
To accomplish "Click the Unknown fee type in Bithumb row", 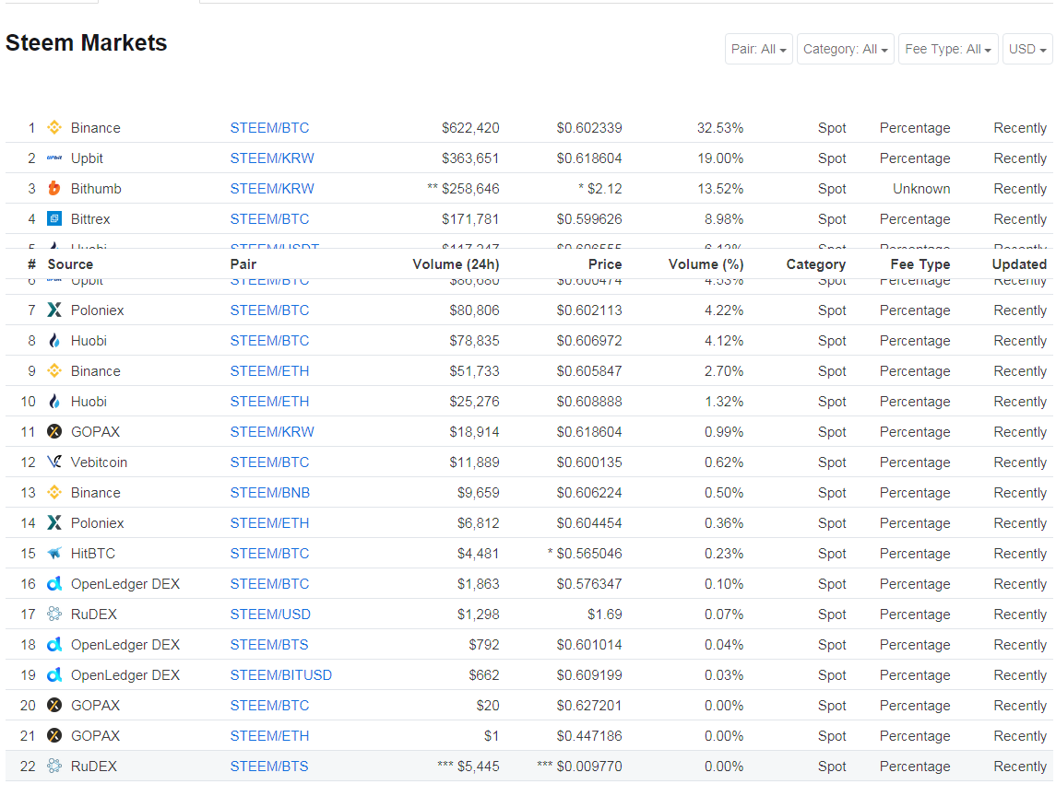I will tap(921, 188).
